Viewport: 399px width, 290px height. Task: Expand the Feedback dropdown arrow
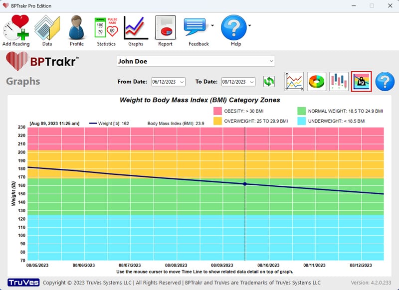[x=213, y=25]
